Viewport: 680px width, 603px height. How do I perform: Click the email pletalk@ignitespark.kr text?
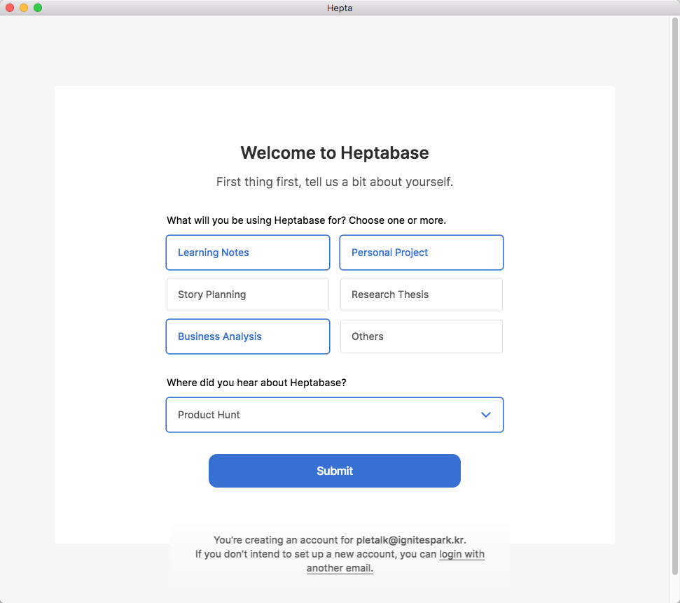pyautogui.click(x=410, y=540)
